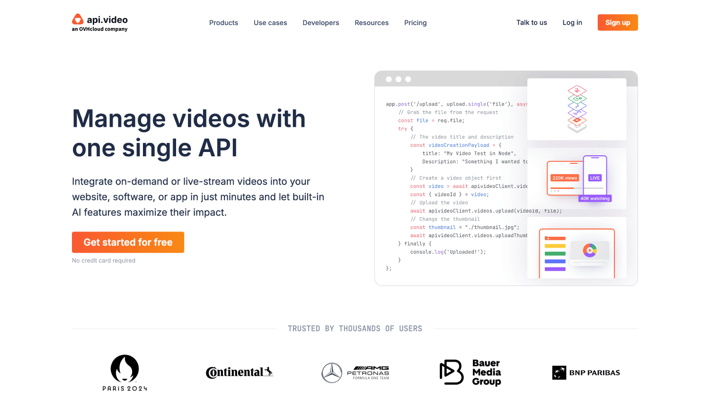Click the 40K watching label
This screenshot has width=710, height=401.
(595, 198)
